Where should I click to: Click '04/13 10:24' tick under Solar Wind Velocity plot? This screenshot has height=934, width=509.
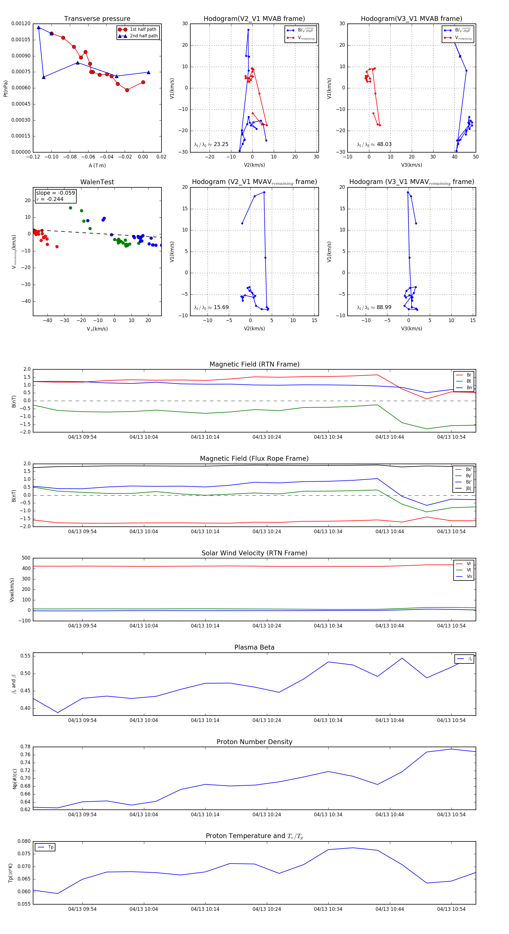click(x=267, y=626)
